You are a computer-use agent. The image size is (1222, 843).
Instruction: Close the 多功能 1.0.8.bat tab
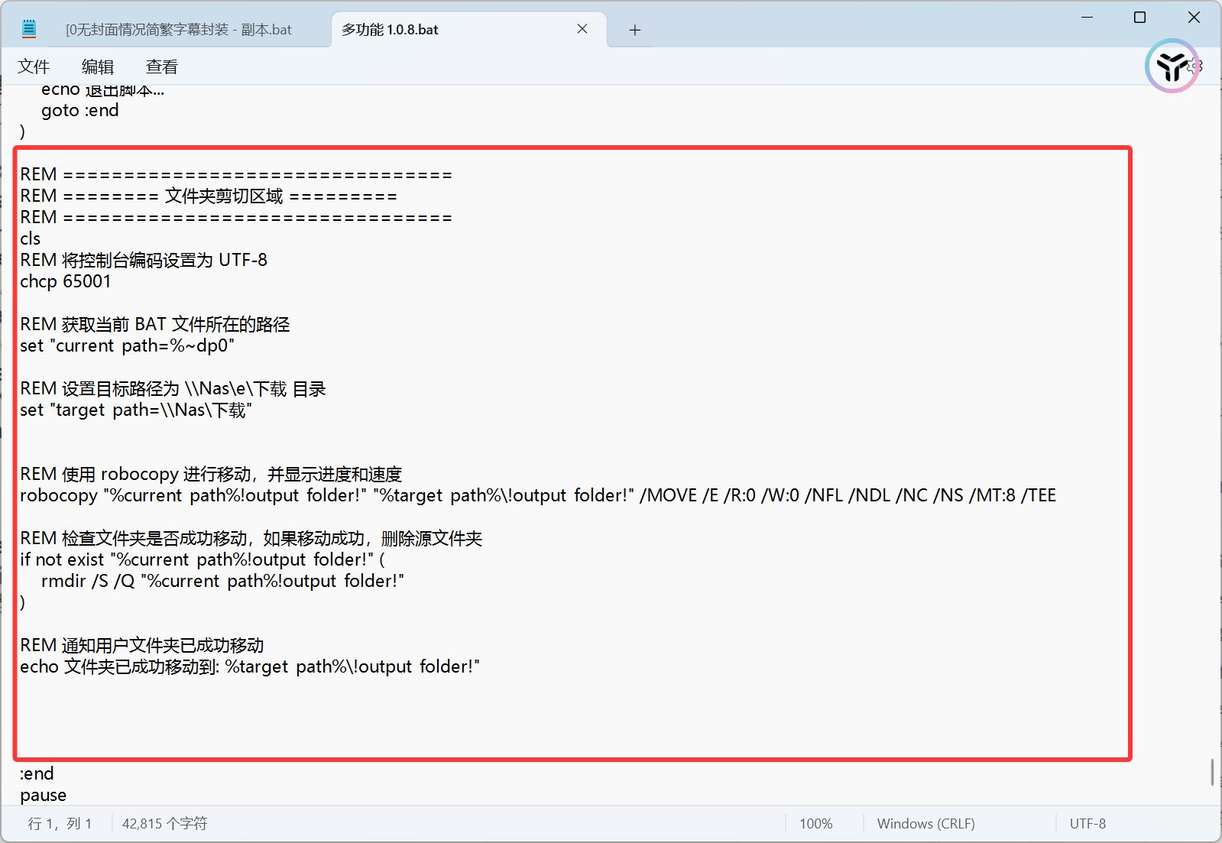pyautogui.click(x=582, y=29)
